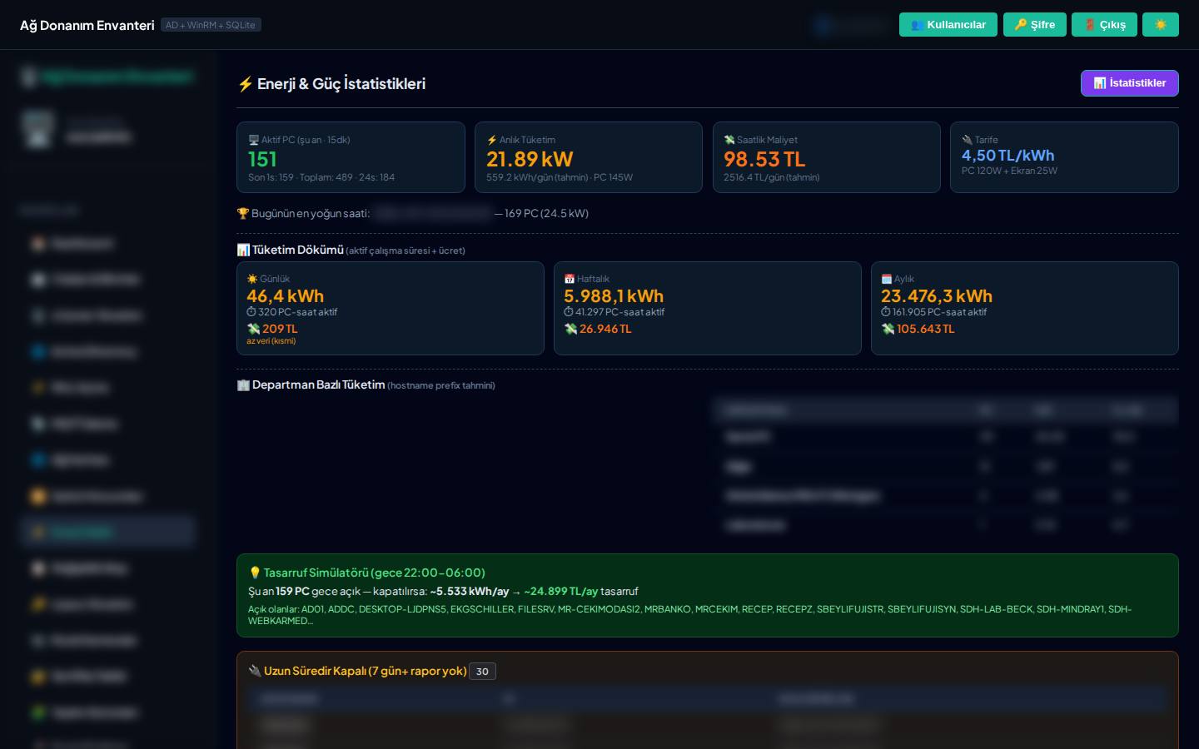Open the Kullanıcılar users page

pos(948,25)
